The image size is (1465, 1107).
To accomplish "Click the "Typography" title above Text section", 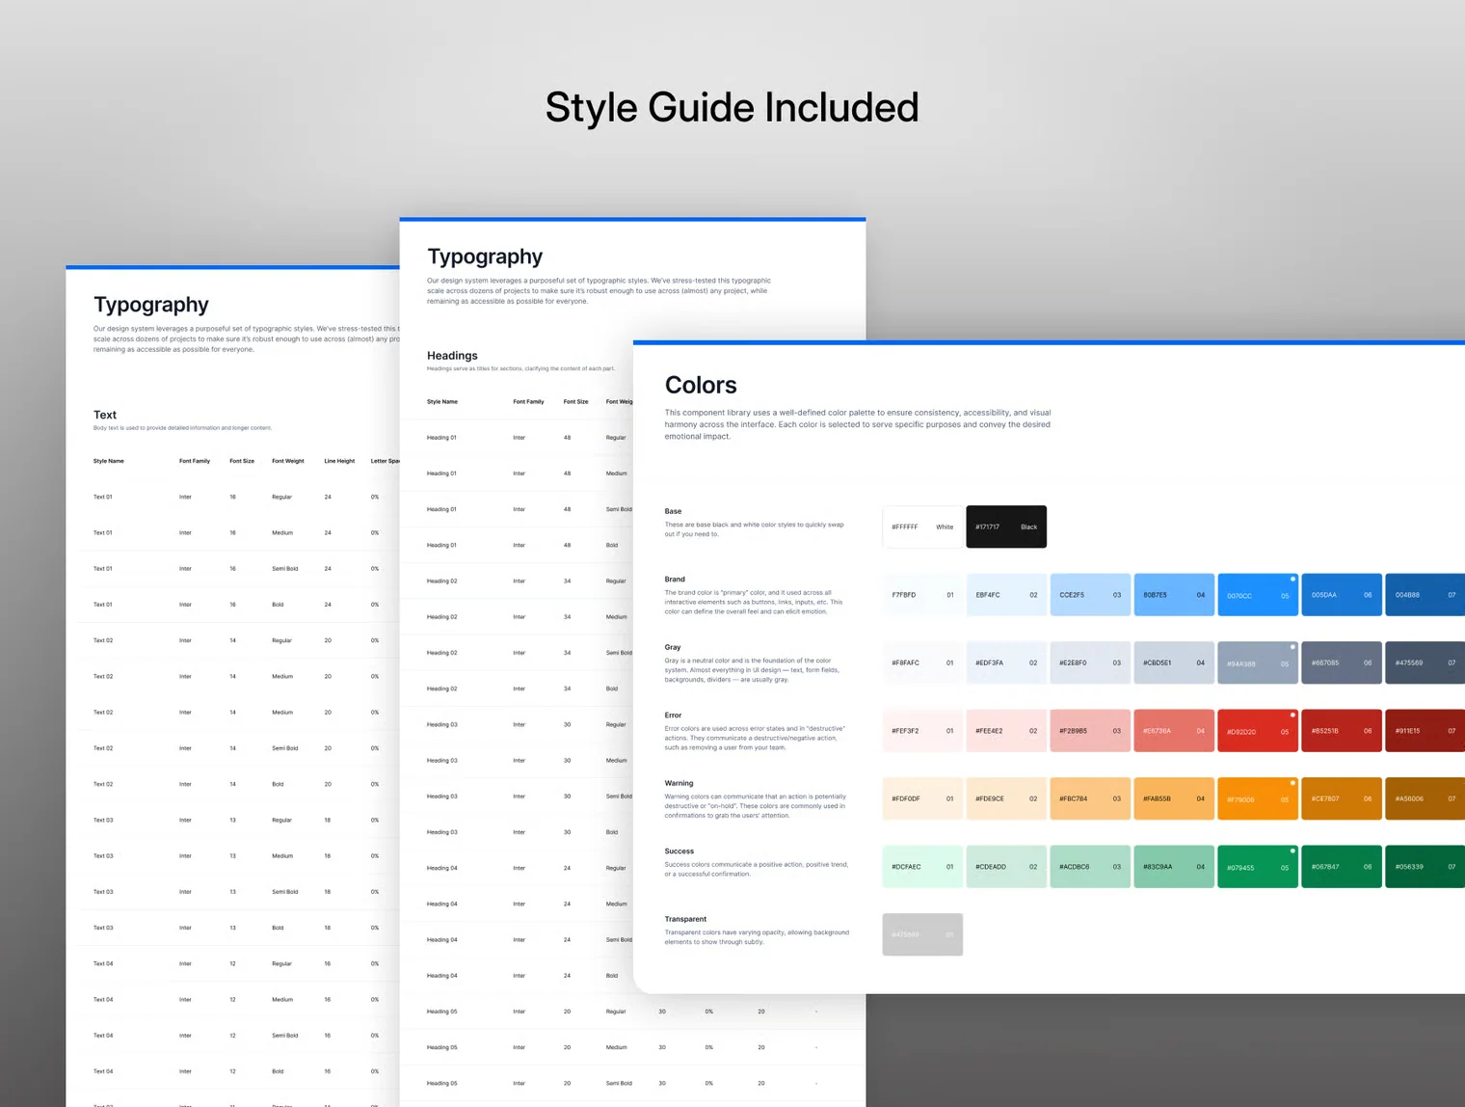I will (151, 305).
